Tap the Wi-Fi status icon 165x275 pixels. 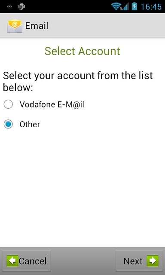tap(116, 6)
